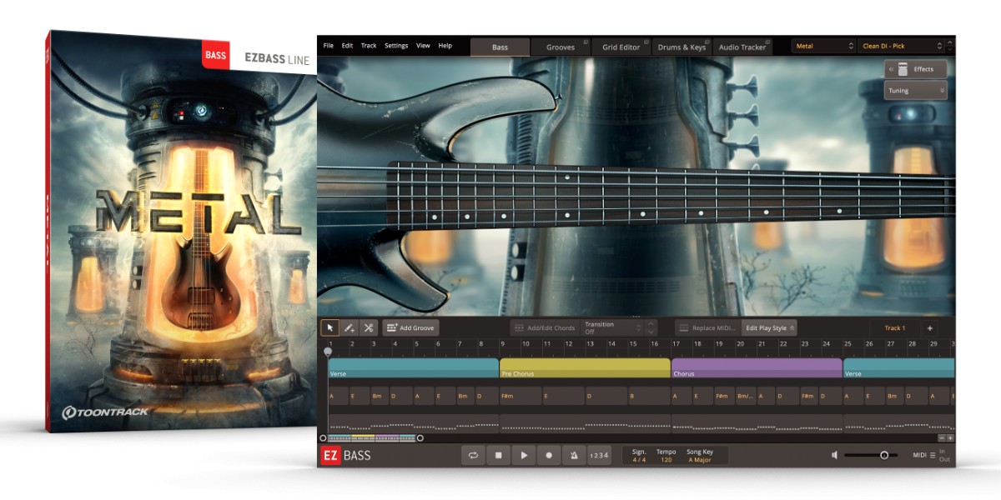Click the Song Key A Major value

700,459
